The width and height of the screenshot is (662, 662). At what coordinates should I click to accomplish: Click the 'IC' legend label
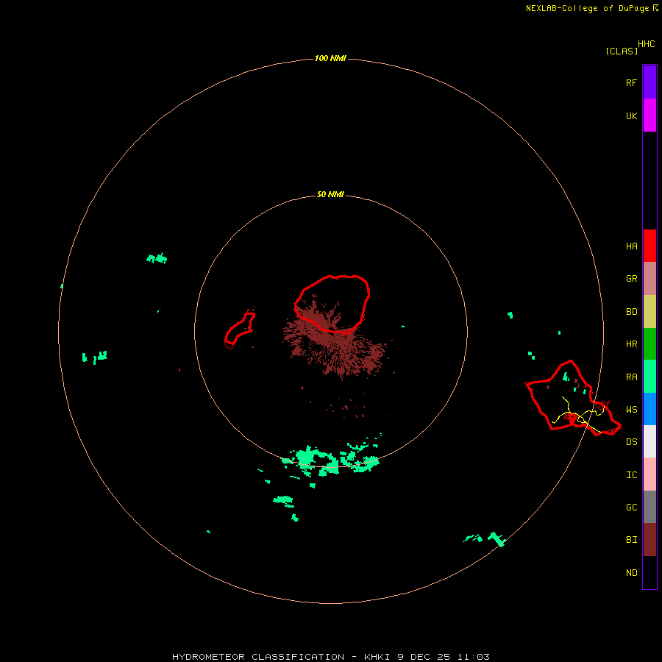pyautogui.click(x=631, y=475)
